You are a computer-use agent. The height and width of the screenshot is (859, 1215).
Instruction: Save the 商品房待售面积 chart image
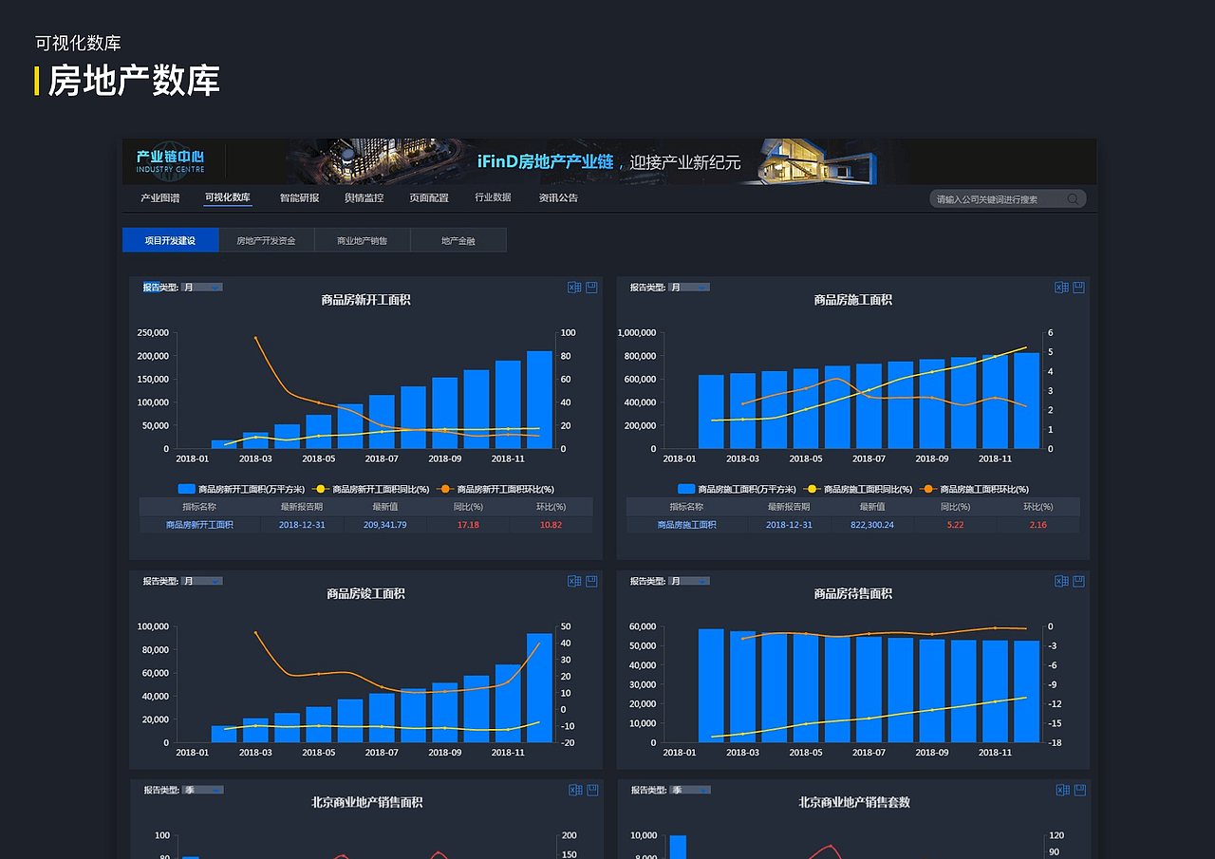(x=1078, y=581)
